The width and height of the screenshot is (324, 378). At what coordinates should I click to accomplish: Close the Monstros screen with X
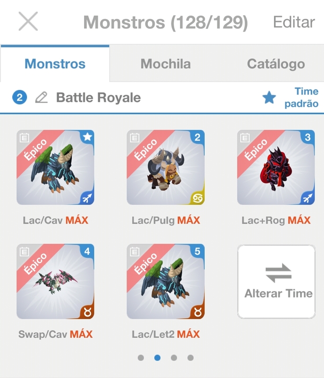click(x=28, y=21)
